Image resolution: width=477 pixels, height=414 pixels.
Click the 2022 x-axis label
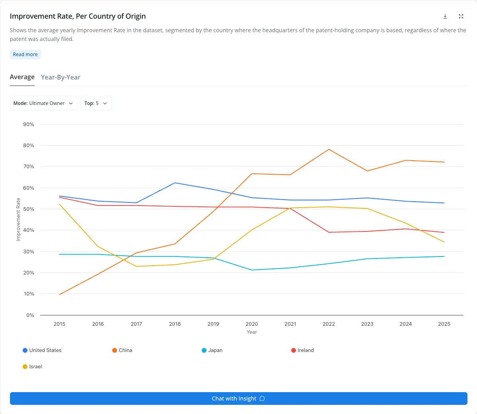[329, 324]
